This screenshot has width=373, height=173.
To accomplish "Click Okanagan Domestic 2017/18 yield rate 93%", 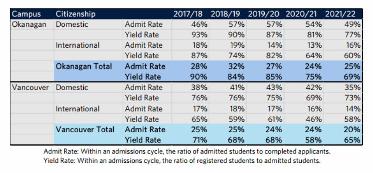I will pyautogui.click(x=199, y=35).
